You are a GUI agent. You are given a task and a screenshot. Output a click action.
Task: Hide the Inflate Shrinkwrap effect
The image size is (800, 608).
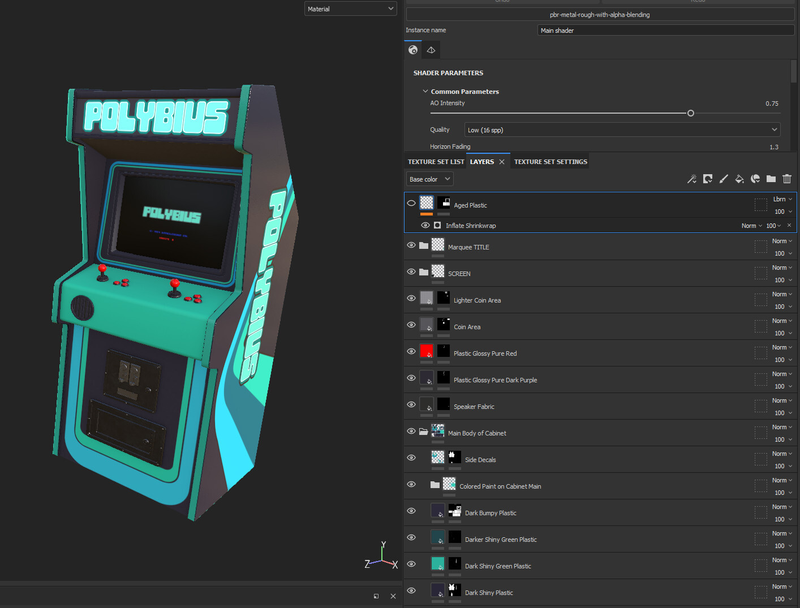pos(425,225)
